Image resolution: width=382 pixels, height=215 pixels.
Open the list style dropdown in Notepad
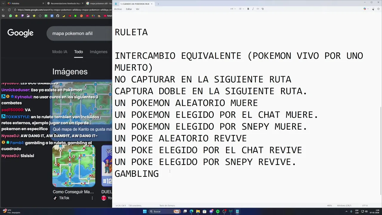tap(241, 9)
